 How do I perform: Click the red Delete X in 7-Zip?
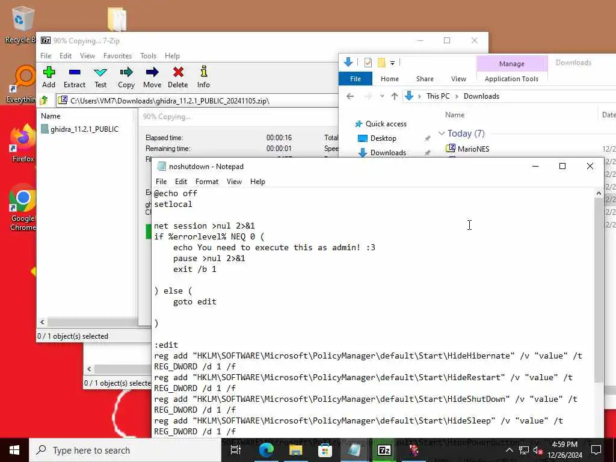[178, 77]
